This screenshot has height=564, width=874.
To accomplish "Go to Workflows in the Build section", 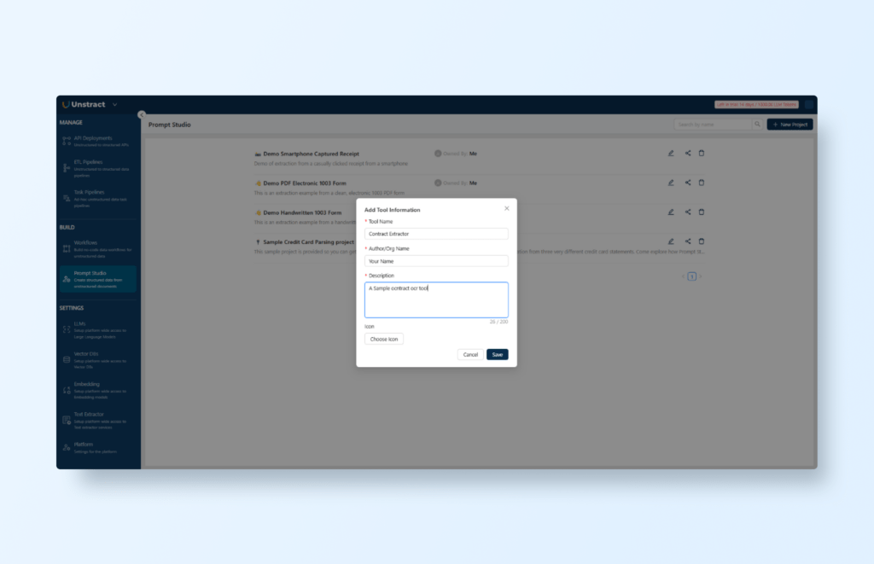I will coord(86,243).
